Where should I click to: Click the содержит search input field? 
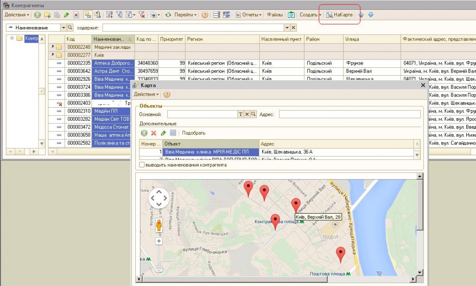pyautogui.click(x=193, y=27)
